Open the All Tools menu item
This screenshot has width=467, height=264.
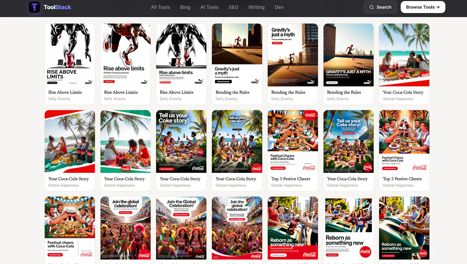coord(160,7)
